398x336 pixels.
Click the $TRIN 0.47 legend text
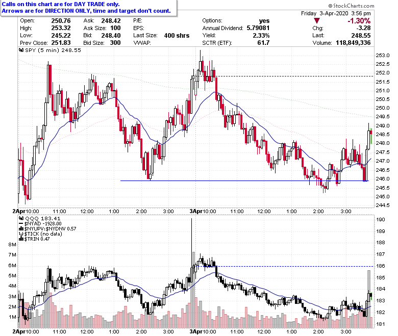click(x=37, y=239)
